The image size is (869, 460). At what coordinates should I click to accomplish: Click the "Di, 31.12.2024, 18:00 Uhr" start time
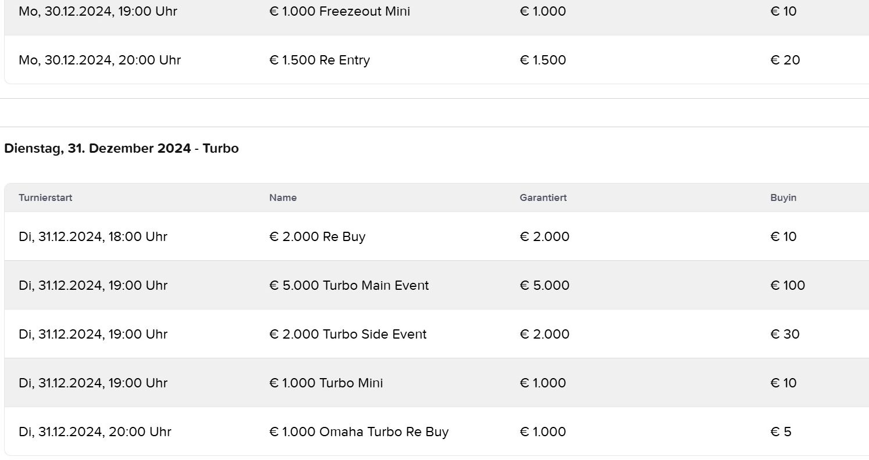(x=93, y=236)
